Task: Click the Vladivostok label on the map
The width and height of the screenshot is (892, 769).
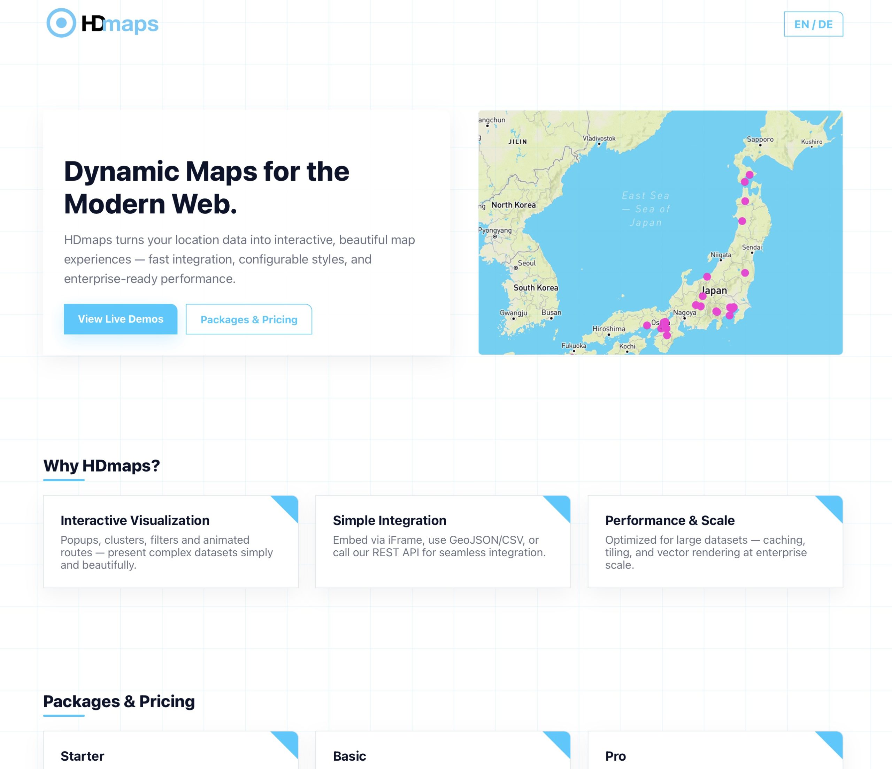Action: pyautogui.click(x=599, y=138)
